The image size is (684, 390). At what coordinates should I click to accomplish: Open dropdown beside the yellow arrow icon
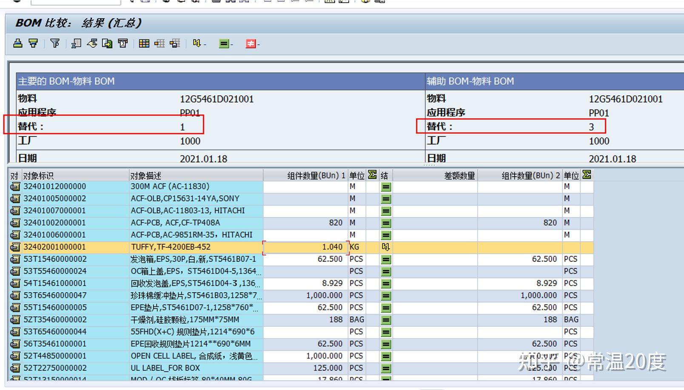(x=204, y=45)
